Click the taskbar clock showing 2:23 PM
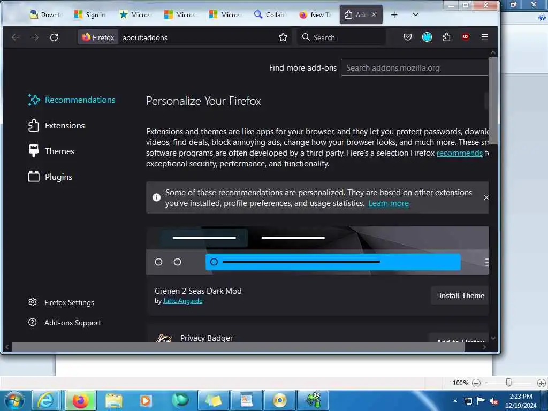The height and width of the screenshot is (411, 548). pyautogui.click(x=520, y=400)
